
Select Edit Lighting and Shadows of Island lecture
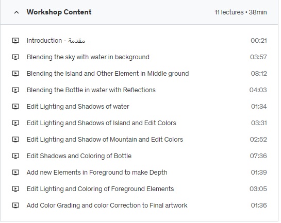(102, 123)
